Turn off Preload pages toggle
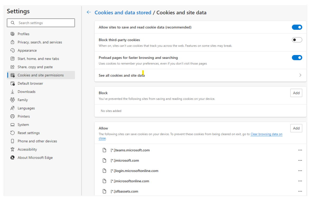Image resolution: width=309 pixels, height=197 pixels. tap(297, 58)
